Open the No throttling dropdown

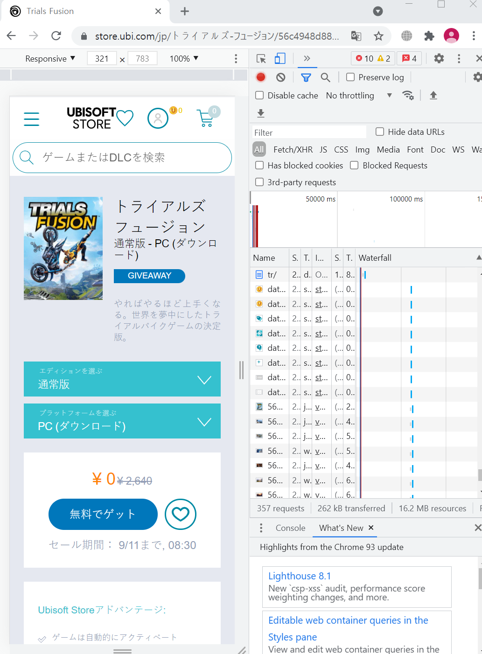tap(359, 95)
